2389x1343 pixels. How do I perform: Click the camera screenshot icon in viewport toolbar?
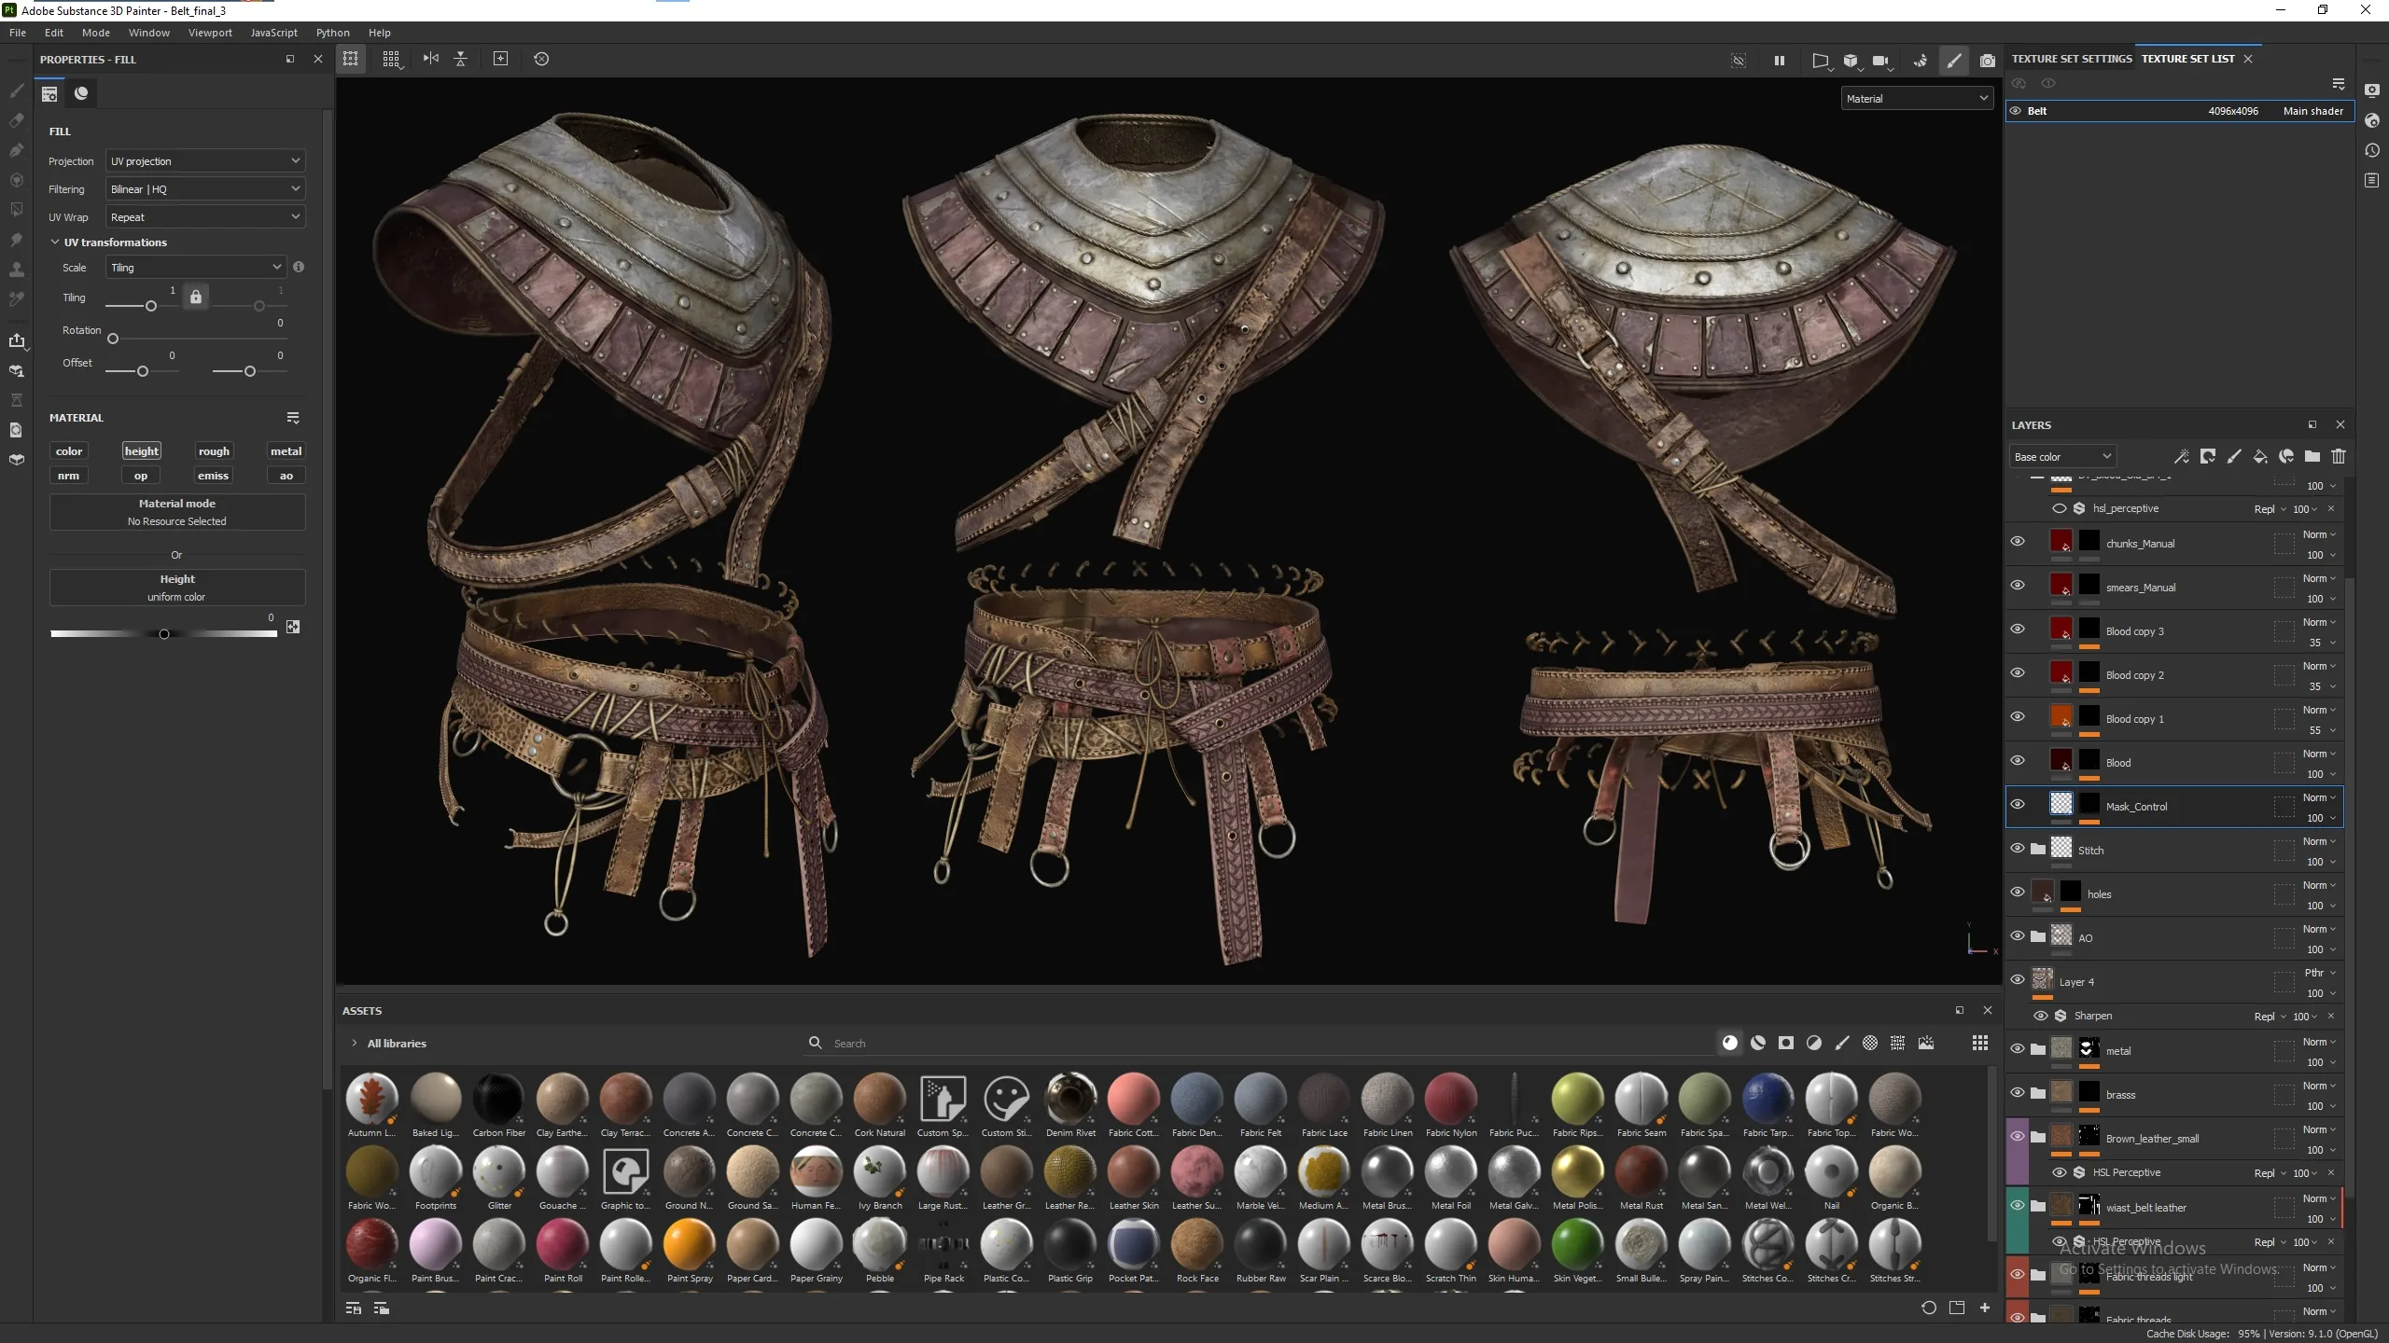coord(1988,60)
